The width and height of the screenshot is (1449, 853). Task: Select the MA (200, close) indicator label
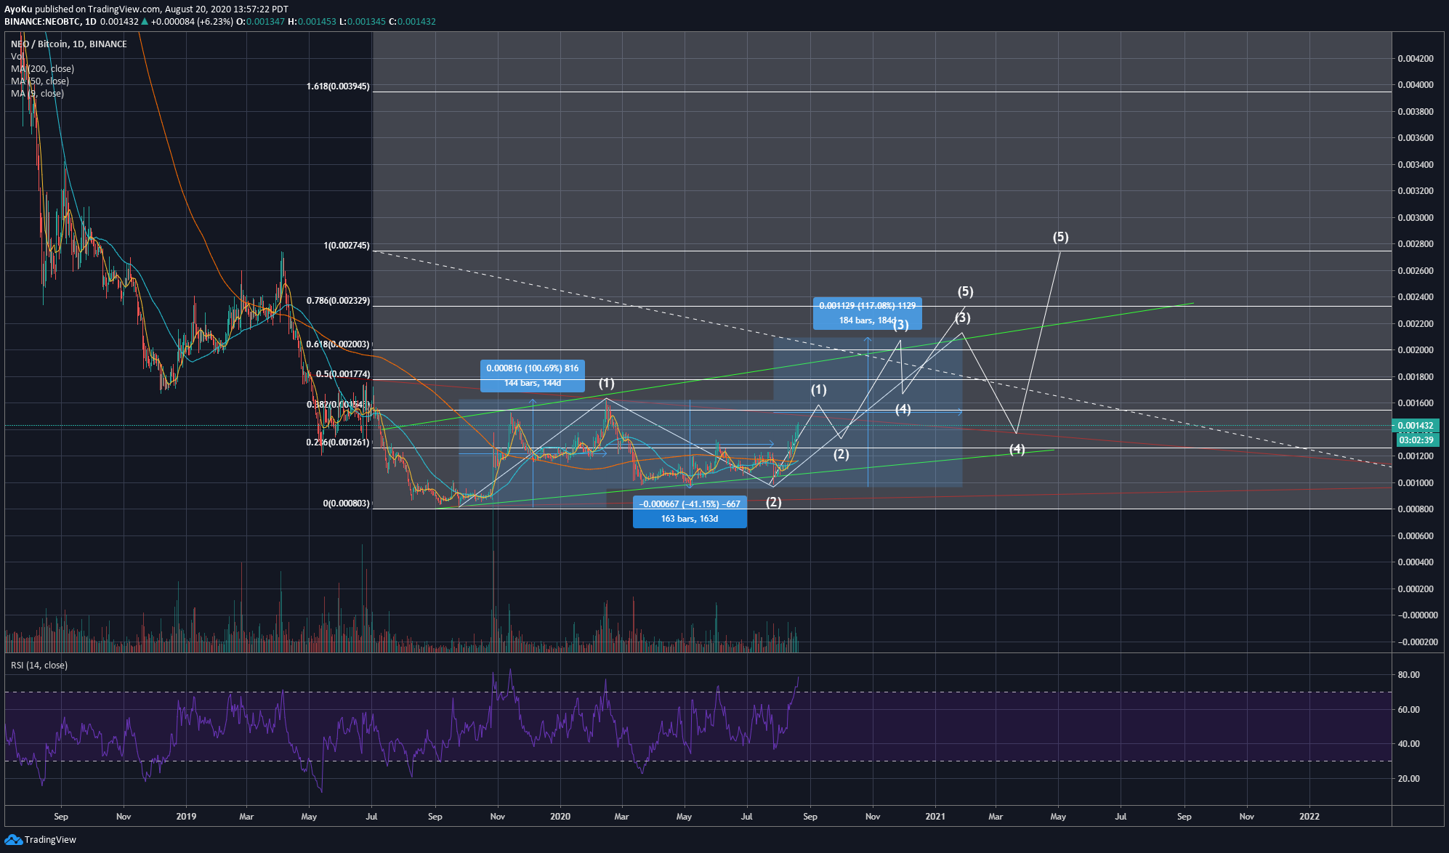coord(43,69)
